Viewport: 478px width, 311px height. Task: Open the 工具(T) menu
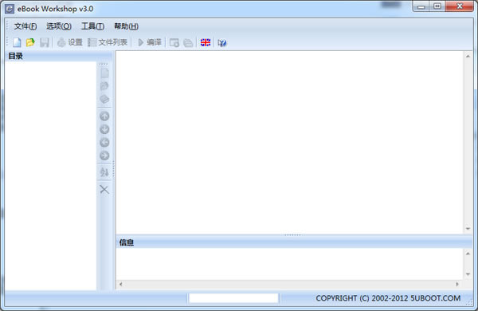pyautogui.click(x=92, y=26)
